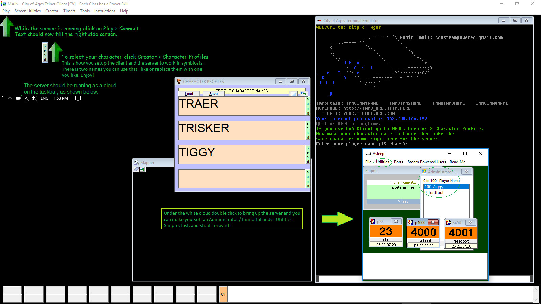Toggle the speaker volume icon in the taskbar

(34, 98)
